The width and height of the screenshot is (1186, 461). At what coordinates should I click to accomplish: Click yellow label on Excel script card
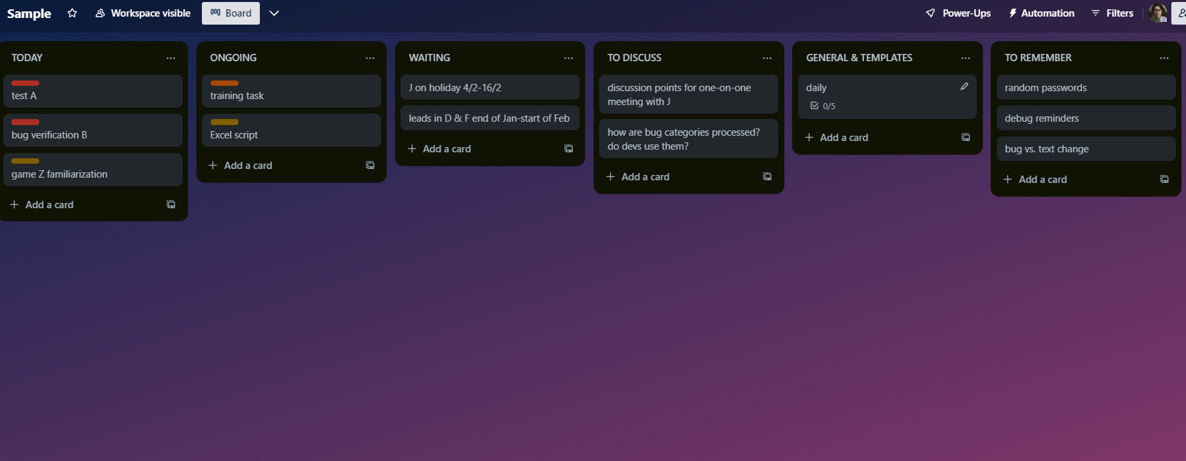224,122
